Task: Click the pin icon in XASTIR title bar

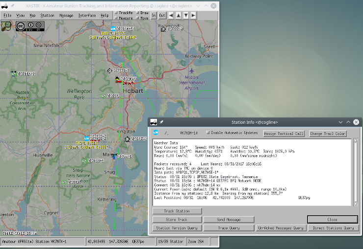Action: pyautogui.click(x=12, y=6)
